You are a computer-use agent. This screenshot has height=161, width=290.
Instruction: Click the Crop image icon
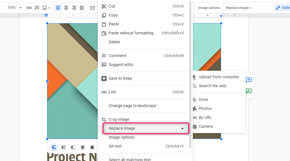(104, 120)
